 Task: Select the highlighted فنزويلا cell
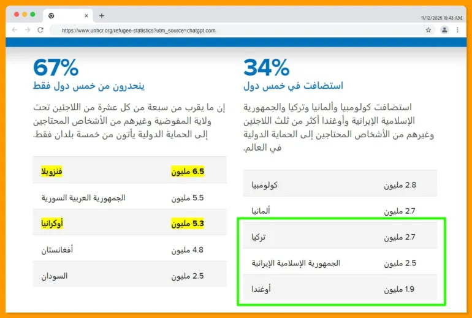point(51,172)
